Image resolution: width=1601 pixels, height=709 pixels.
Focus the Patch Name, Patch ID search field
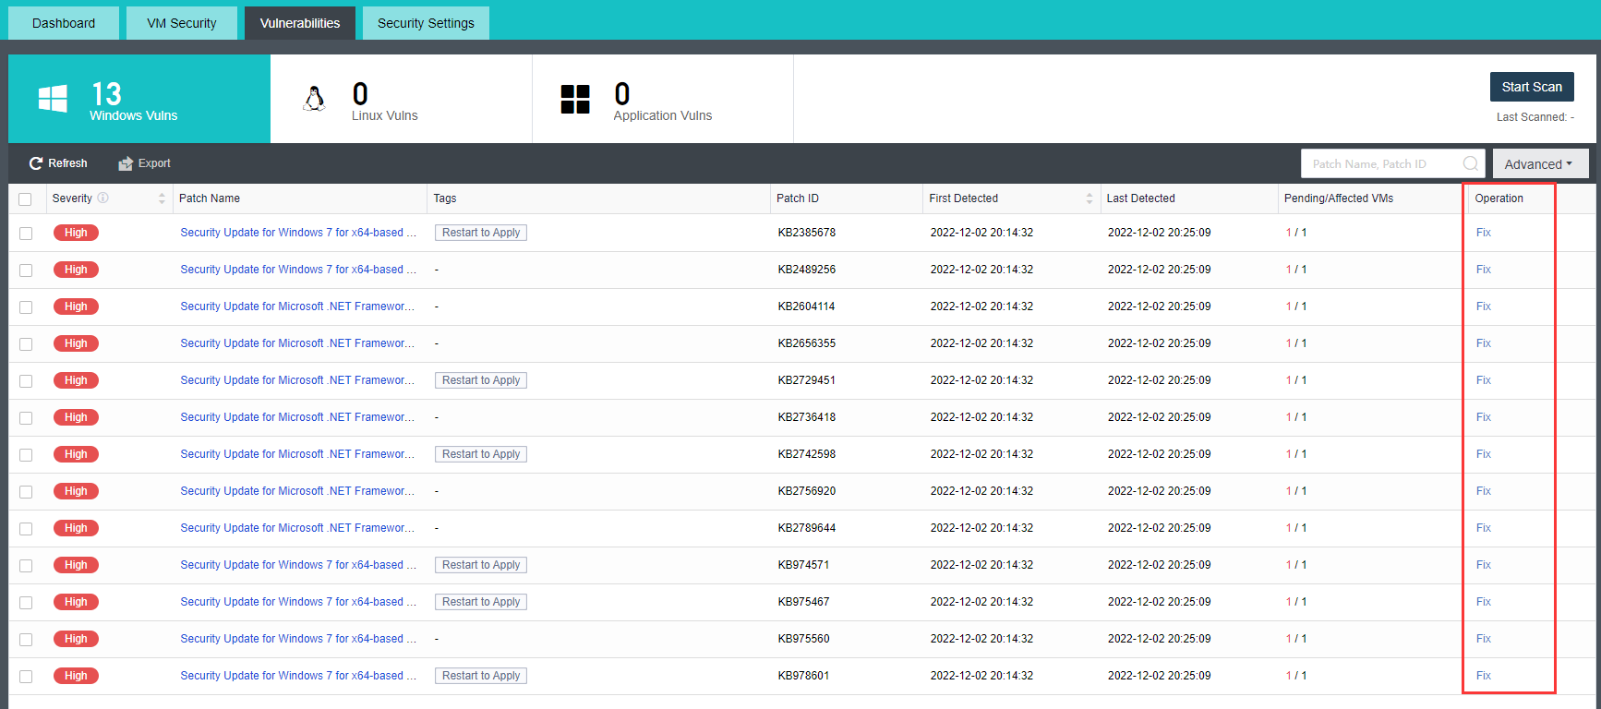pos(1381,164)
